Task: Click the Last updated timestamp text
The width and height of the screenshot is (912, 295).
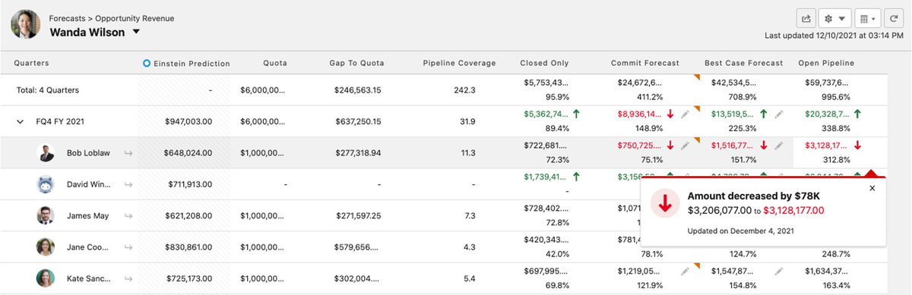Action: pos(833,36)
